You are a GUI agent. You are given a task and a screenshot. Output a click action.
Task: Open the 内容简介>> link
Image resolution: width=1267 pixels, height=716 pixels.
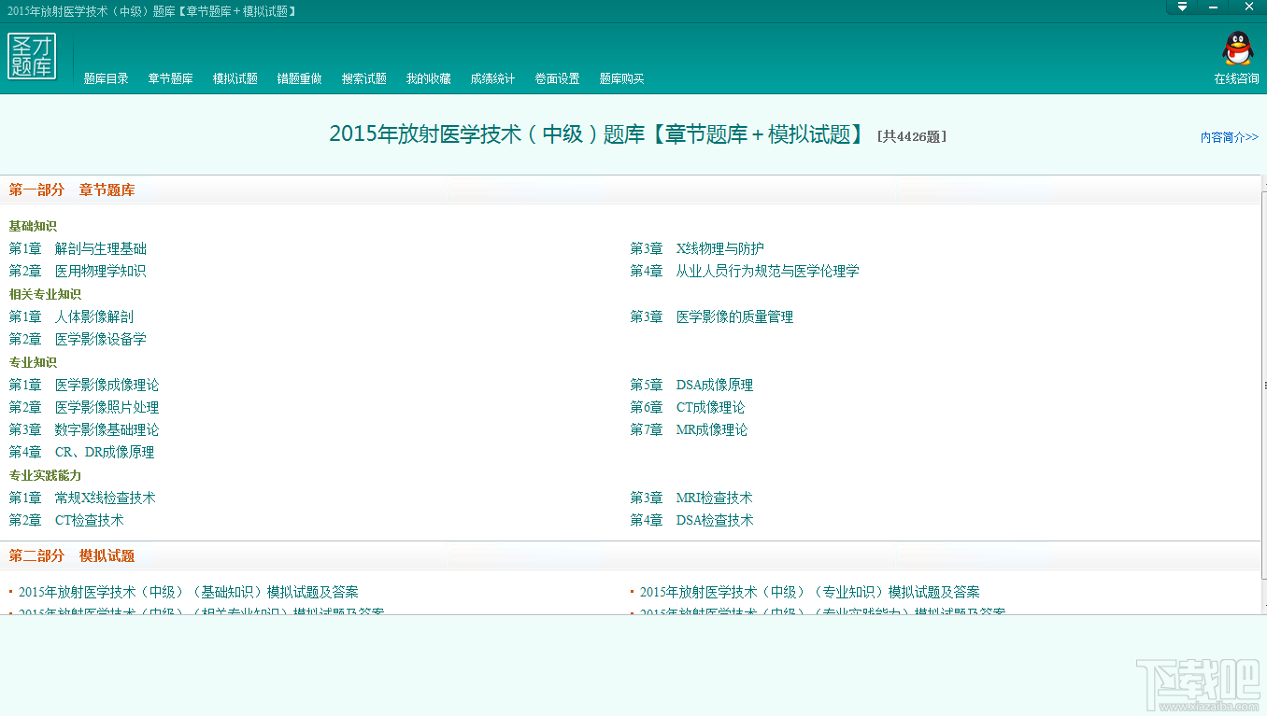(1230, 137)
